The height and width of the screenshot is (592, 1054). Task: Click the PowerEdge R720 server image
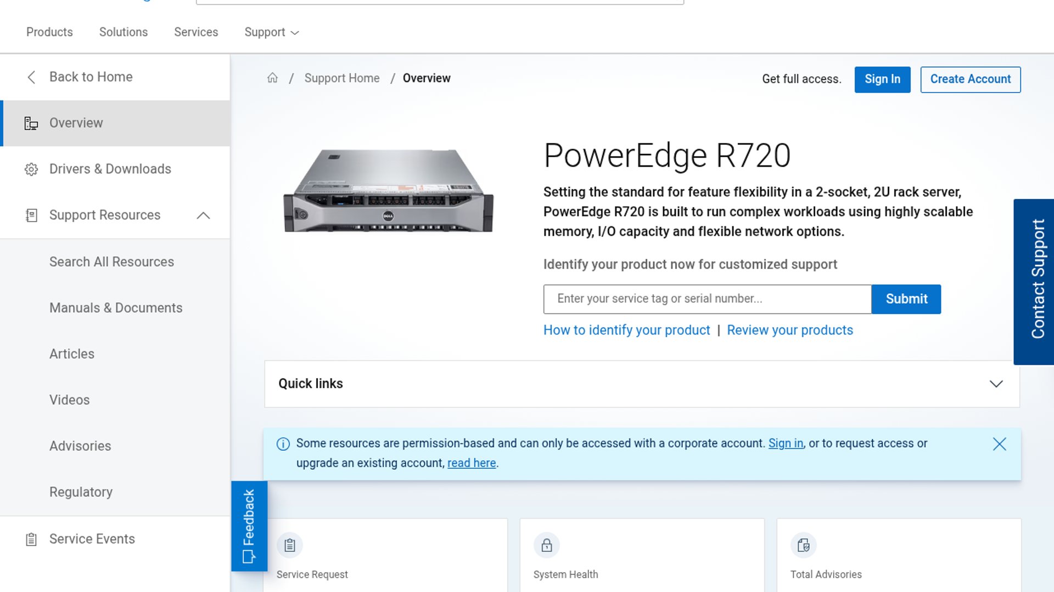point(388,190)
